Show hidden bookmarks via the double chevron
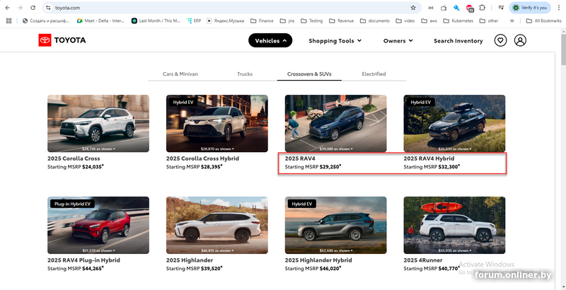The image size is (566, 290). (x=512, y=21)
